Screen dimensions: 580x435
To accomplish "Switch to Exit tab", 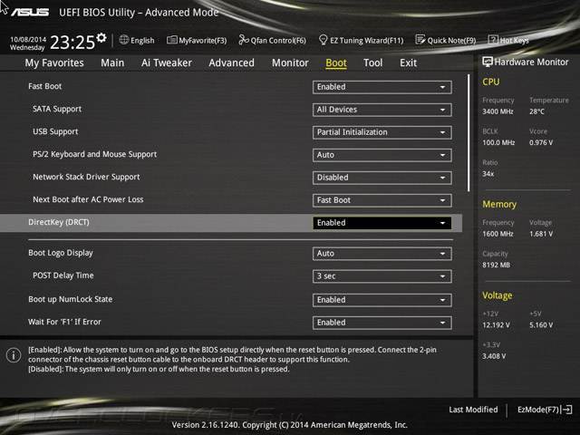I will pos(408,63).
